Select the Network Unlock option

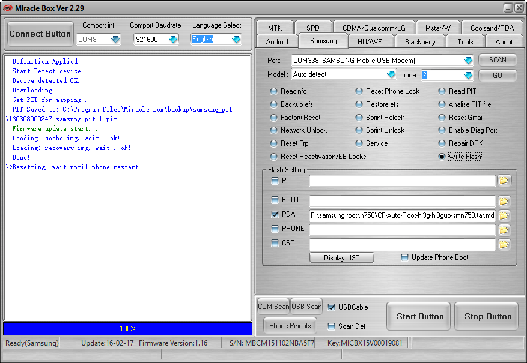point(273,130)
